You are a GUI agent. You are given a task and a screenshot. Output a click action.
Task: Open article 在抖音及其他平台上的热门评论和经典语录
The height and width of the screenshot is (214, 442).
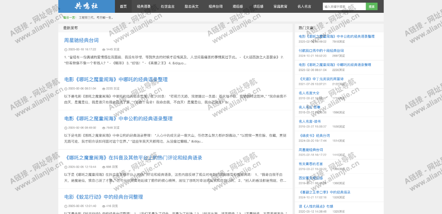(x=133, y=158)
